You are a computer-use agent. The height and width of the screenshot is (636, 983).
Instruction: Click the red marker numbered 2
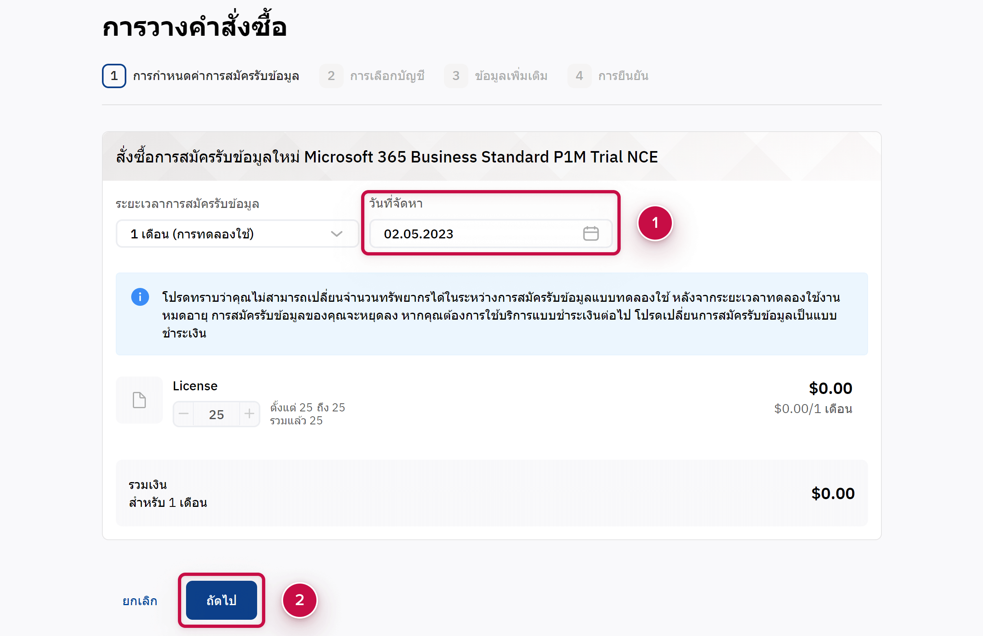point(299,600)
